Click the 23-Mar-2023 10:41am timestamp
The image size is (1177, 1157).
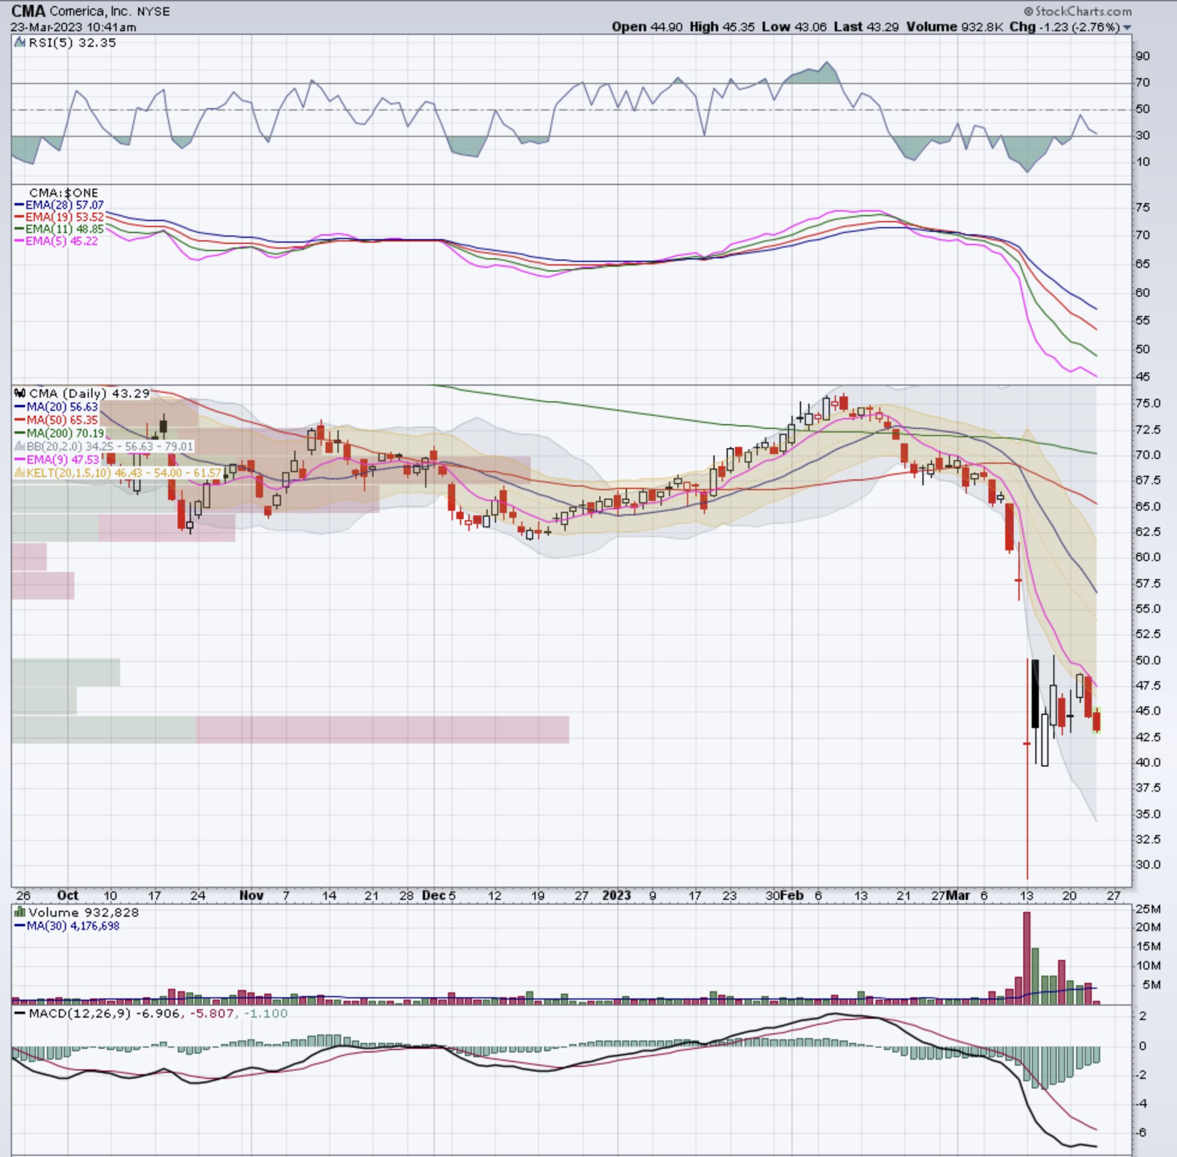tap(73, 28)
